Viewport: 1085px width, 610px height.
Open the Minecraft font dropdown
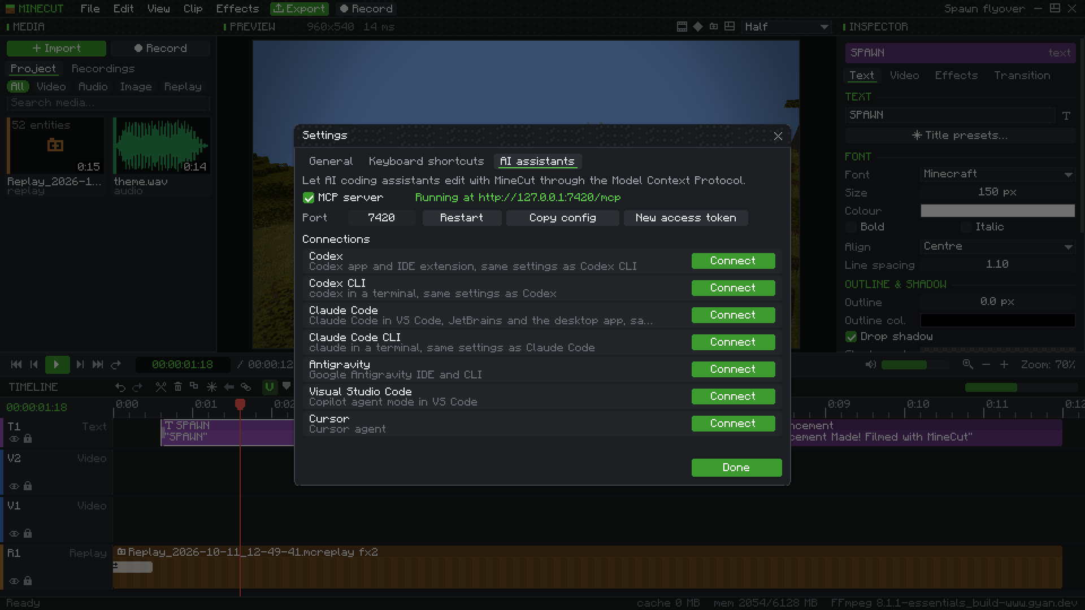click(x=998, y=174)
